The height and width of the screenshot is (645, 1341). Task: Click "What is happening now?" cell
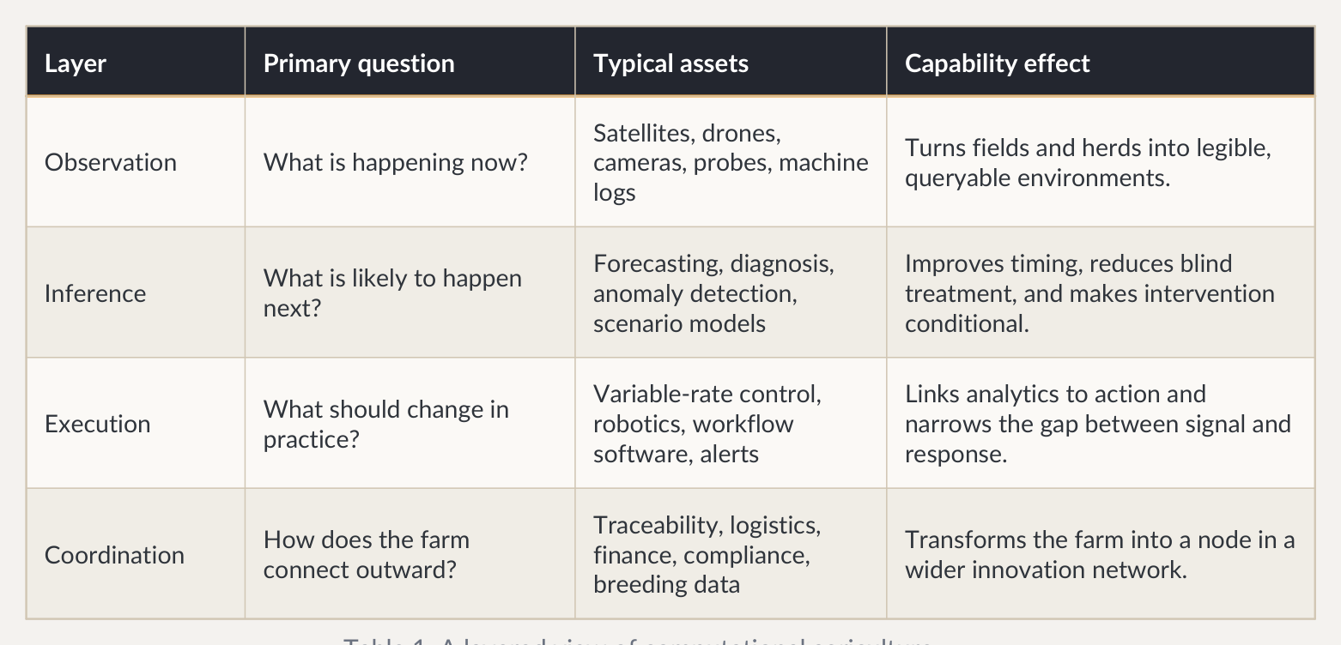pos(396,163)
